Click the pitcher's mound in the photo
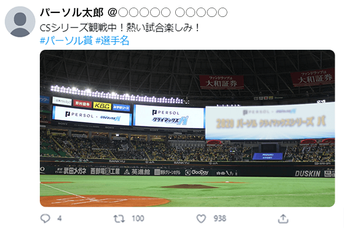 coord(189,187)
